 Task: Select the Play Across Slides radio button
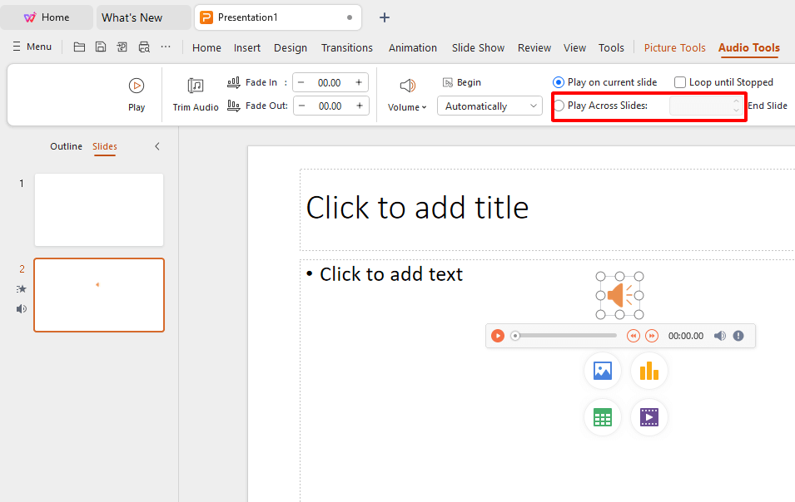(x=559, y=106)
